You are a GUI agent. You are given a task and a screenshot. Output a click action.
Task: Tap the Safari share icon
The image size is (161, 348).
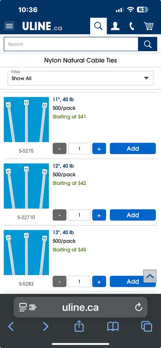79,326
